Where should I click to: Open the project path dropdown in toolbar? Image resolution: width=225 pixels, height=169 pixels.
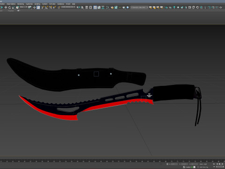[139, 8]
